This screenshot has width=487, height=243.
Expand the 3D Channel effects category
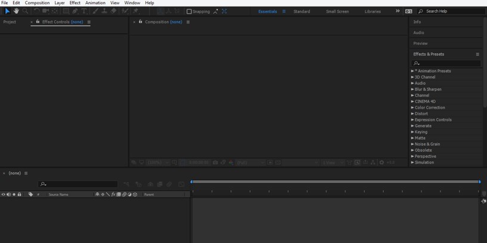(x=412, y=77)
